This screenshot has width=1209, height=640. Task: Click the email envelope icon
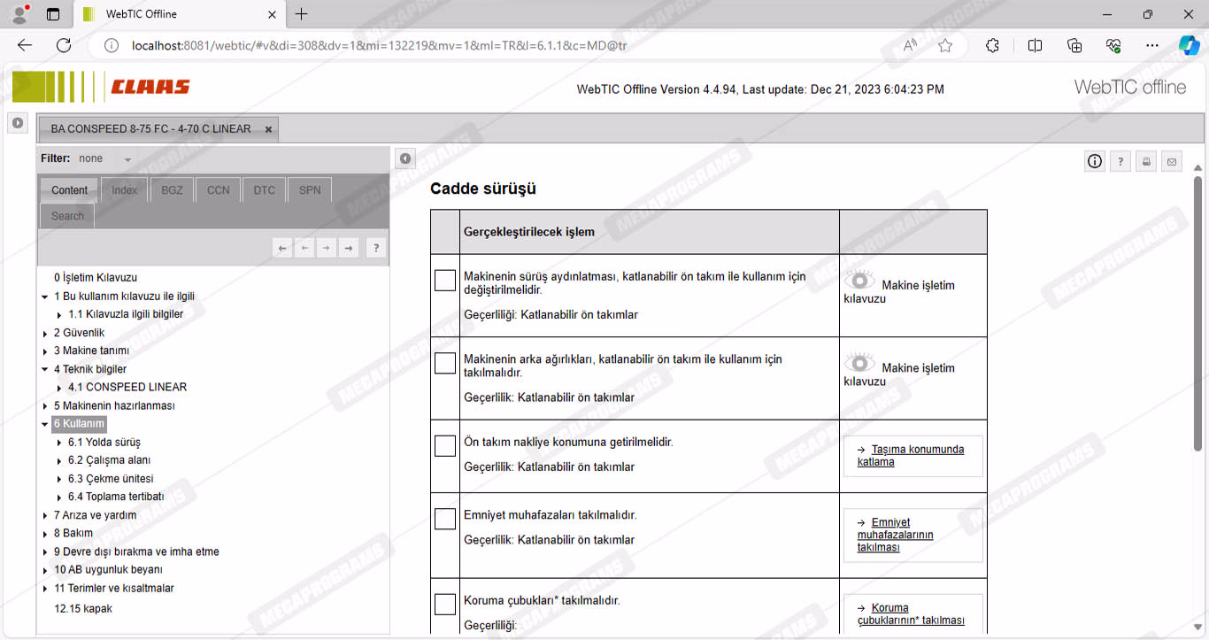pos(1172,161)
